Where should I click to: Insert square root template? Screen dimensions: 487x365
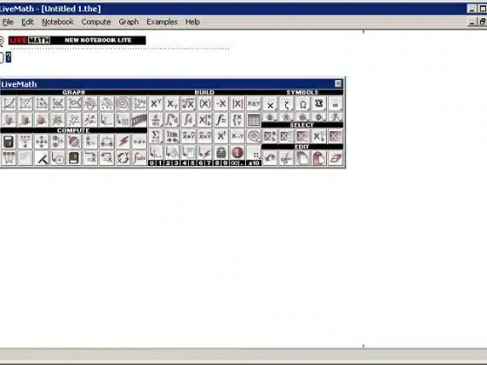pyautogui.click(x=188, y=103)
